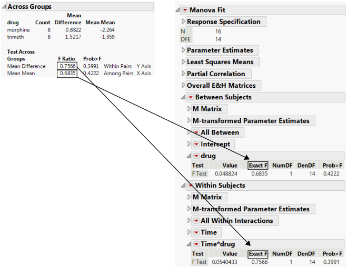347x268 pixels.
Task: Click the Response Specification heading
Action: click(x=224, y=22)
